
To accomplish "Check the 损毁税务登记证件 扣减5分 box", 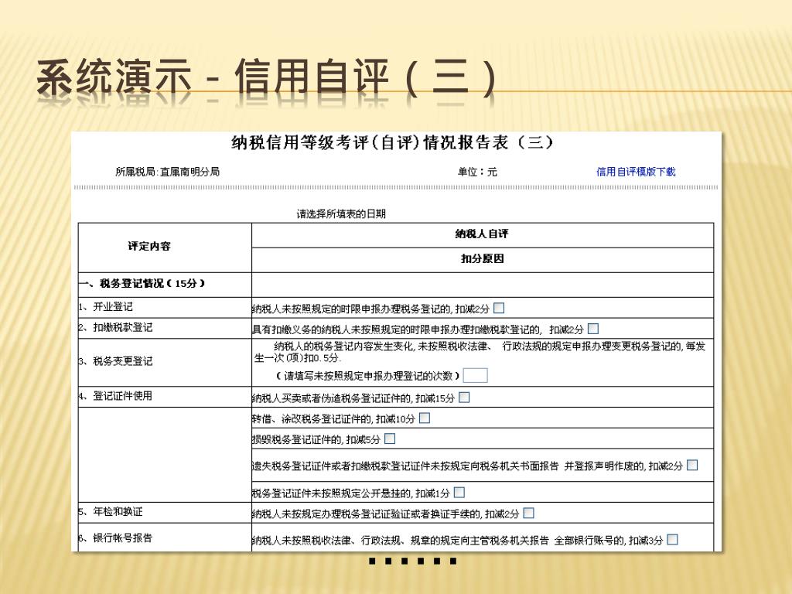I will coord(390,439).
